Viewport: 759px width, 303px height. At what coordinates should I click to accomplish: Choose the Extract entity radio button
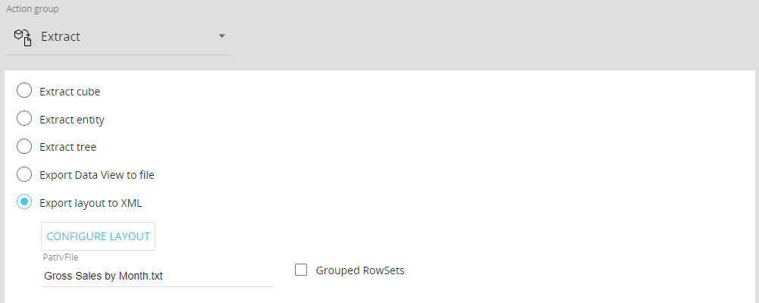coord(24,119)
